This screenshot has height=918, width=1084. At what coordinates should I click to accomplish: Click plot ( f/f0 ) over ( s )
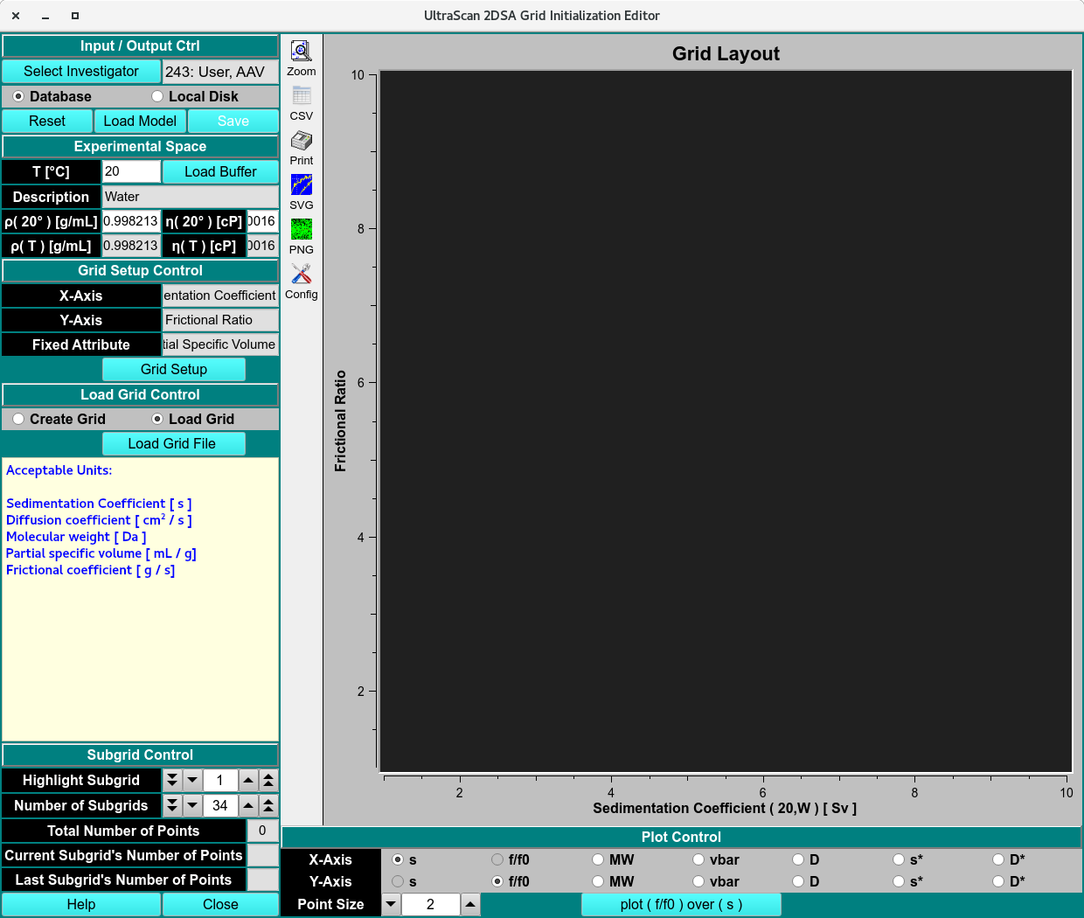pos(681,904)
